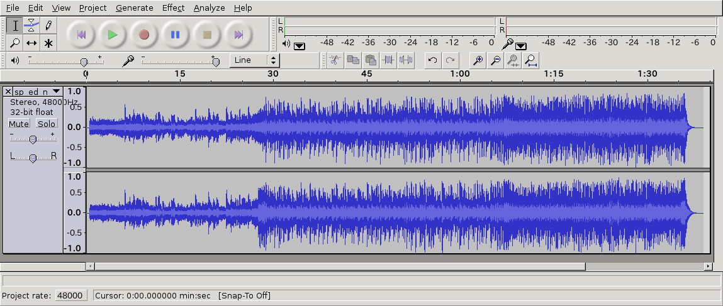Start recording with the Record button
The image size is (723, 306).
(144, 35)
